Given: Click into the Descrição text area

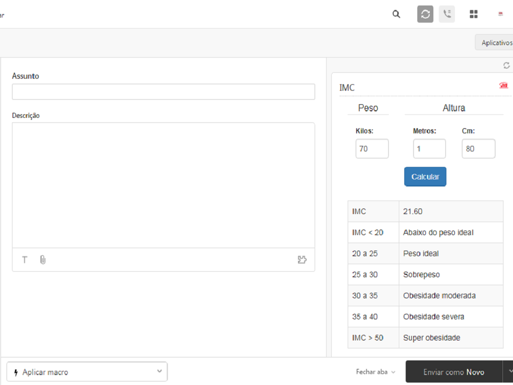Looking at the screenshot, I should [x=163, y=184].
